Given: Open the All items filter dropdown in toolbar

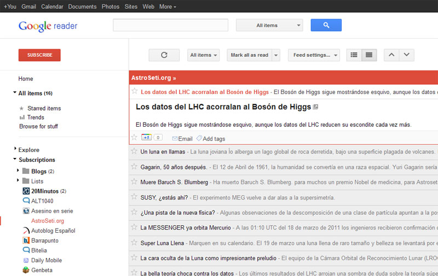Looking at the screenshot, I should click(203, 55).
